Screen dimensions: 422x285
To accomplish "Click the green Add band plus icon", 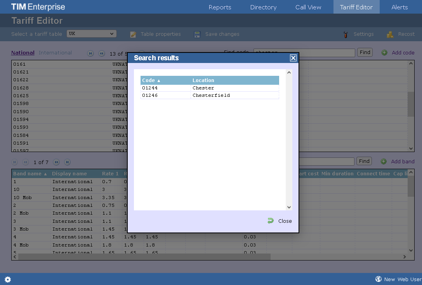I will [384, 161].
